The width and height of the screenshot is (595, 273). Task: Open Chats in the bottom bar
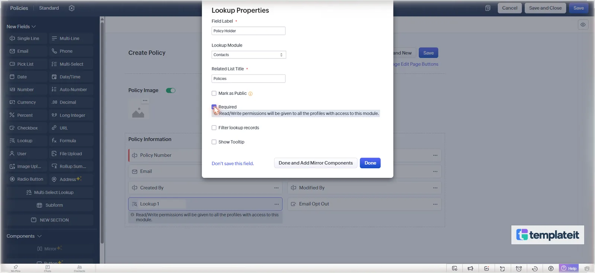(48, 268)
